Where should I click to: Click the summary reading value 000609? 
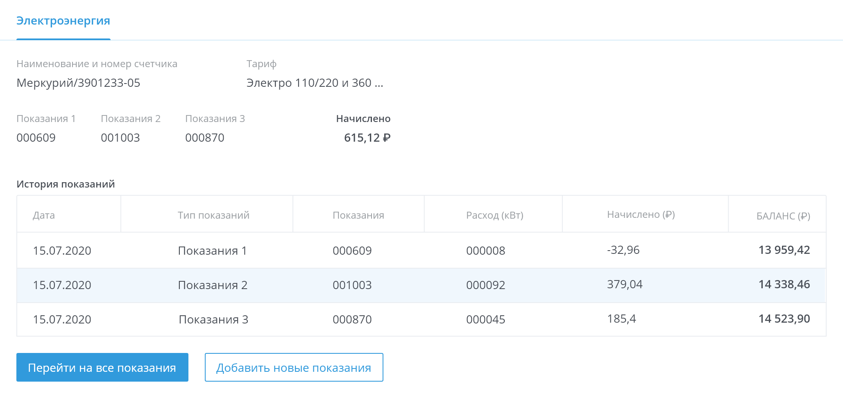36,138
